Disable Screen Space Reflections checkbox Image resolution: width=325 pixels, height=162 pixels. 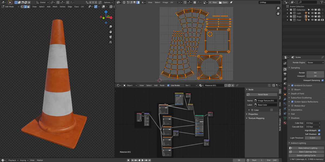292,102
